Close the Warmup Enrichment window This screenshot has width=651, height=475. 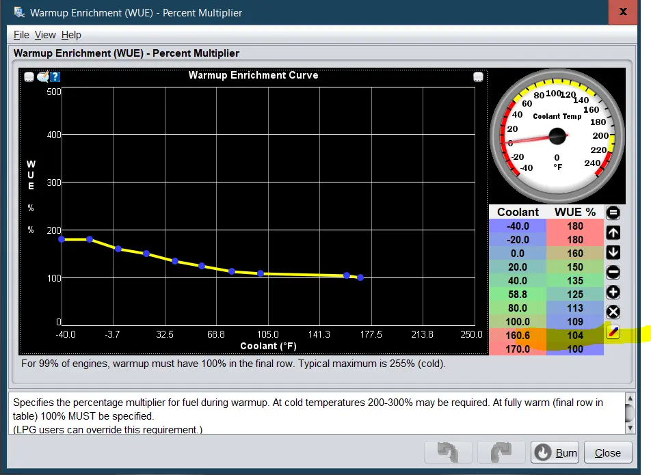623,12
